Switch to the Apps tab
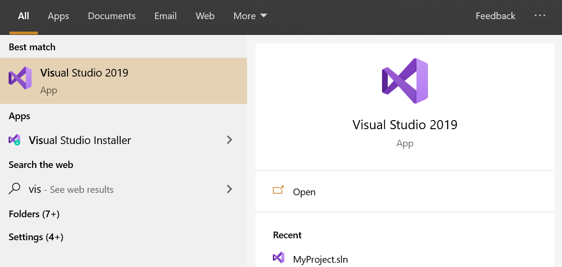 58,16
